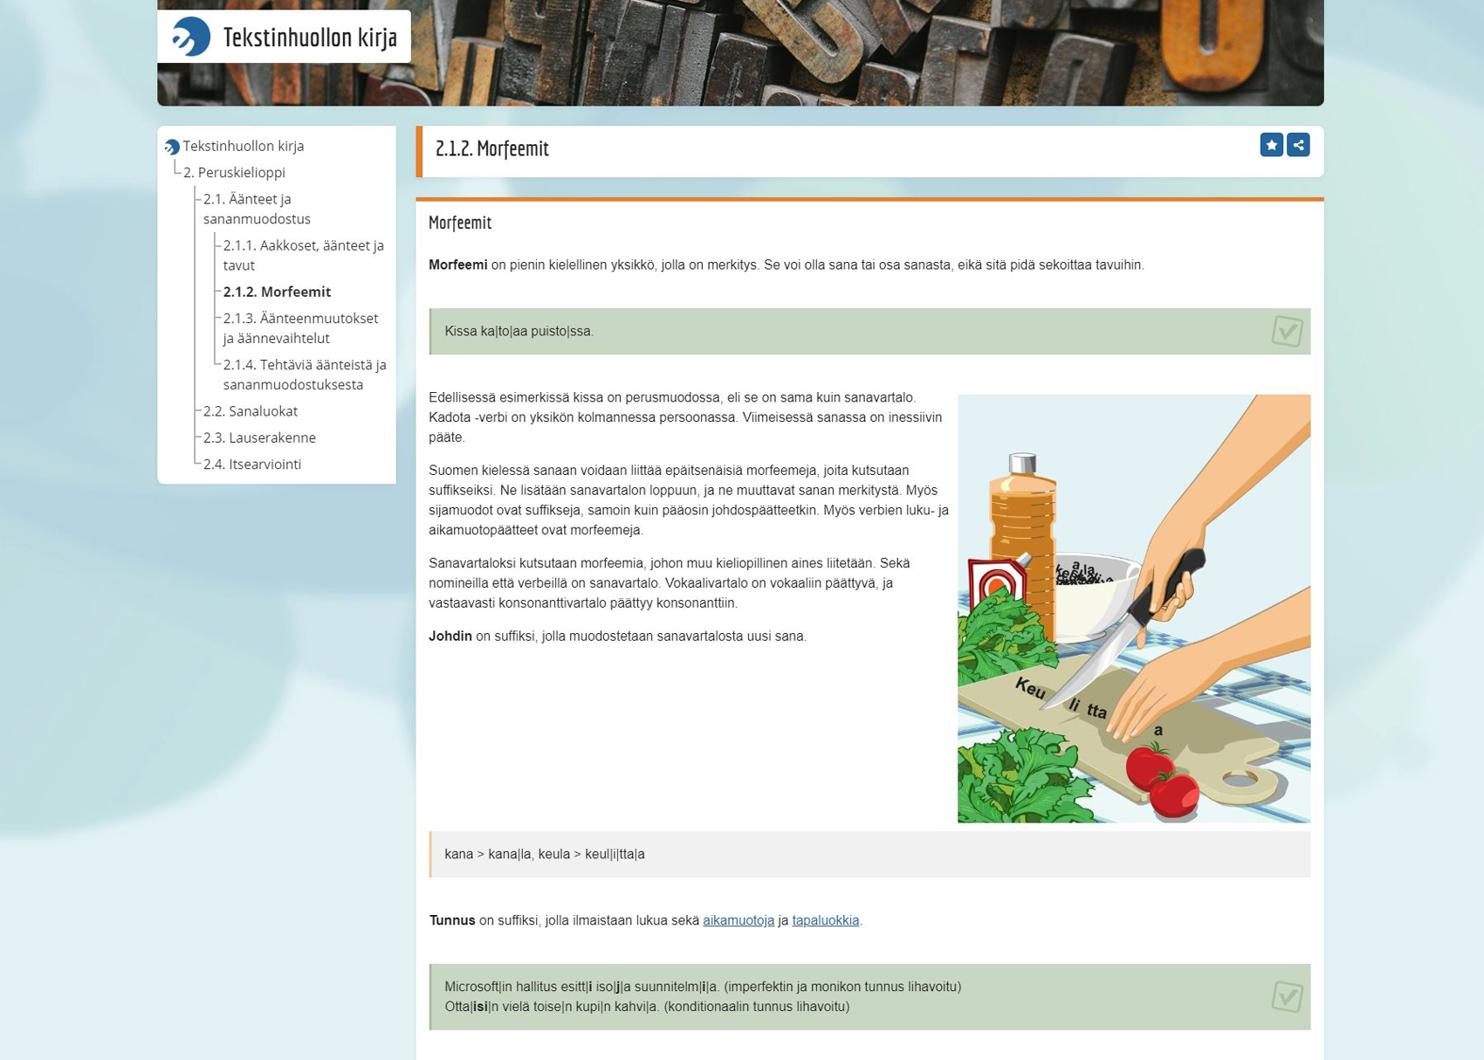Click checkmark icon in Kissa katoaa example box

(1287, 332)
